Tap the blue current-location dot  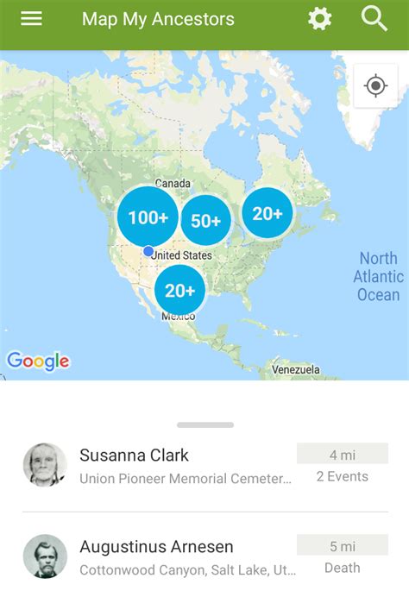pos(148,251)
